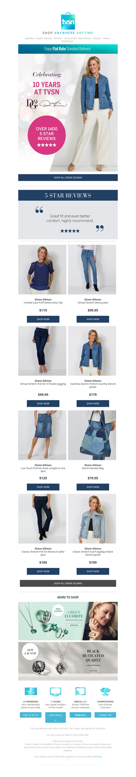Screen dimensions: 136x777
Task: Open the Lux Touch A-Line Skirt photo
Action: [x=42, y=435]
